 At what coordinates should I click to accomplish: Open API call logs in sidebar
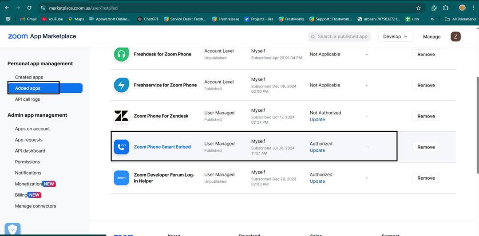pos(28,99)
